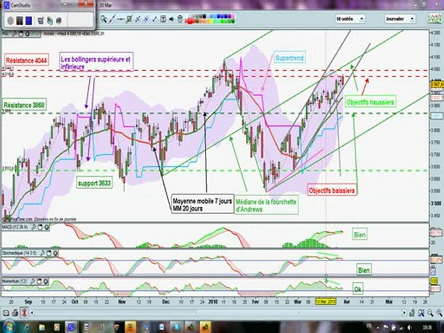
Task: Pick the red color swatch in palette
Action: (x=190, y=21)
